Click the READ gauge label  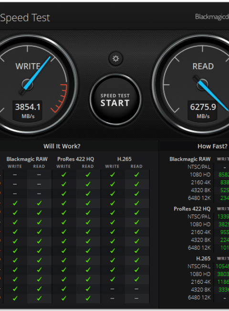click(203, 66)
